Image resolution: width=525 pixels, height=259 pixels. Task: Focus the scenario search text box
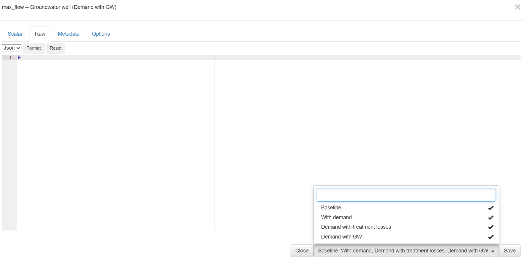tap(406, 195)
